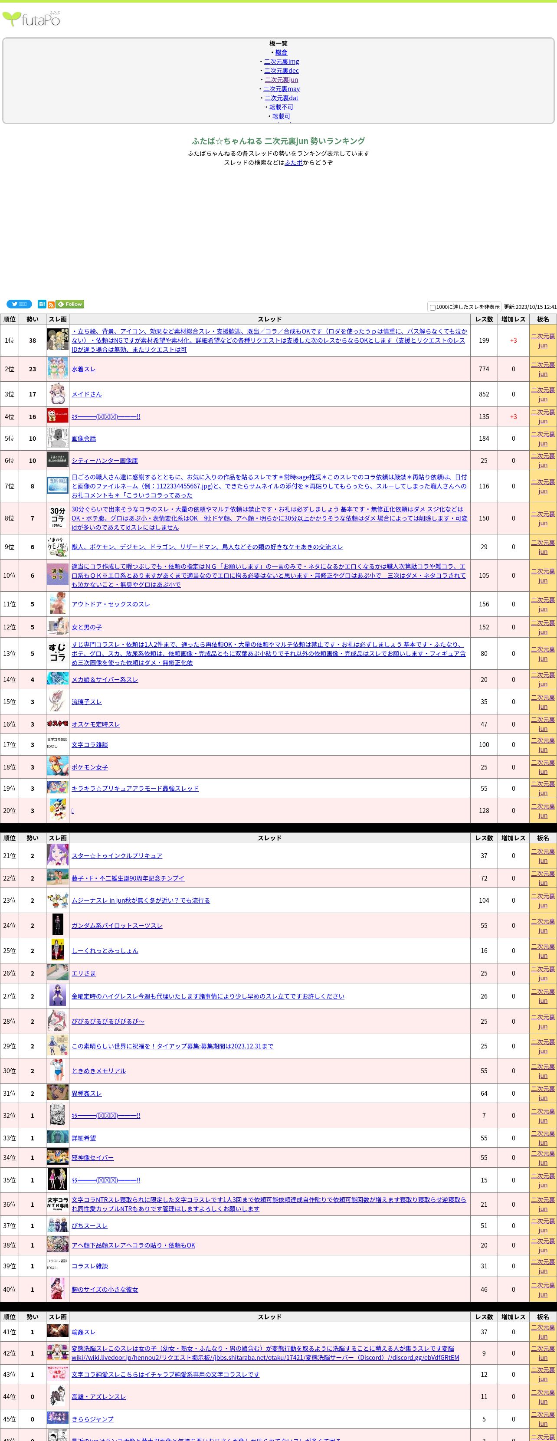Open the オスケモ定時スレ thread
Viewport: 557px width, 1441px height.
pyautogui.click(x=95, y=724)
